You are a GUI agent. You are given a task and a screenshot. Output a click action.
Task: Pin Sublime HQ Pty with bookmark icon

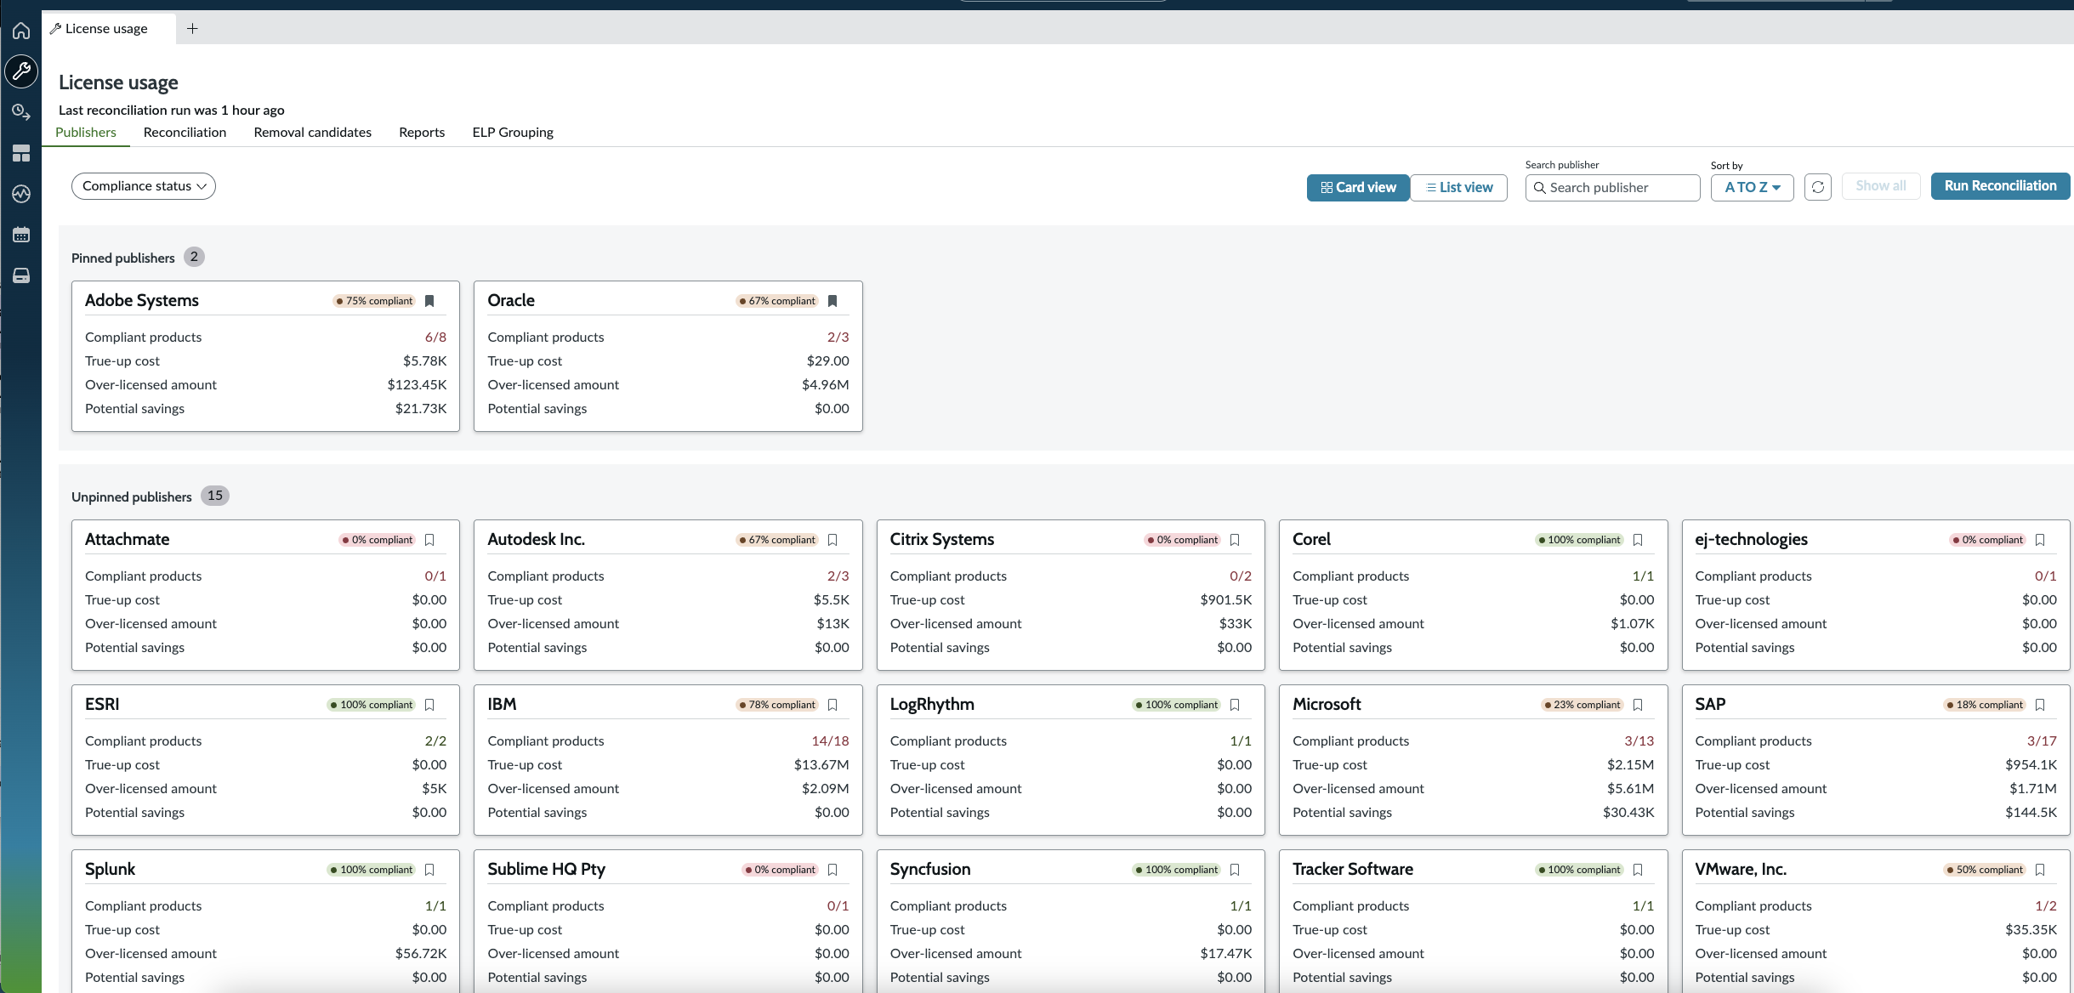(x=832, y=870)
